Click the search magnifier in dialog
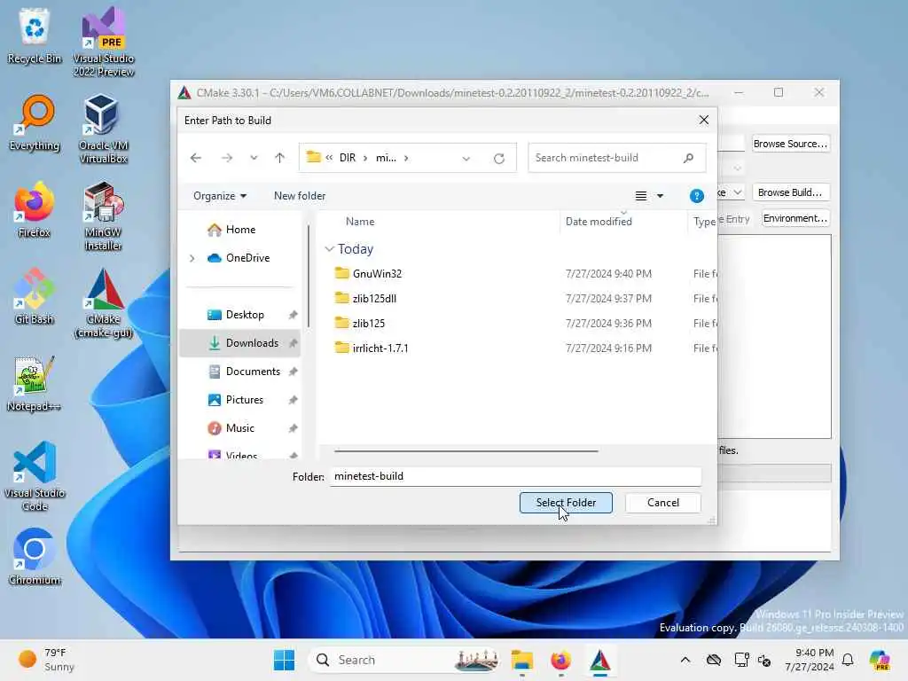This screenshot has height=681, width=908. [688, 158]
